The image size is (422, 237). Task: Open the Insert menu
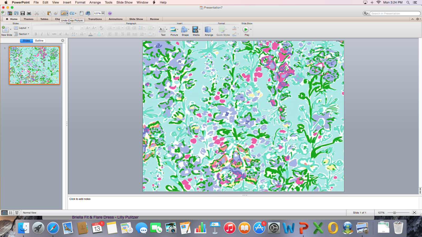[x=67, y=2]
